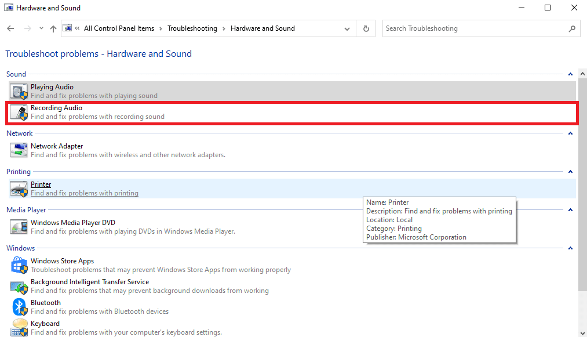
Task: Select Troubleshooting in the breadcrumb path
Action: coord(192,28)
